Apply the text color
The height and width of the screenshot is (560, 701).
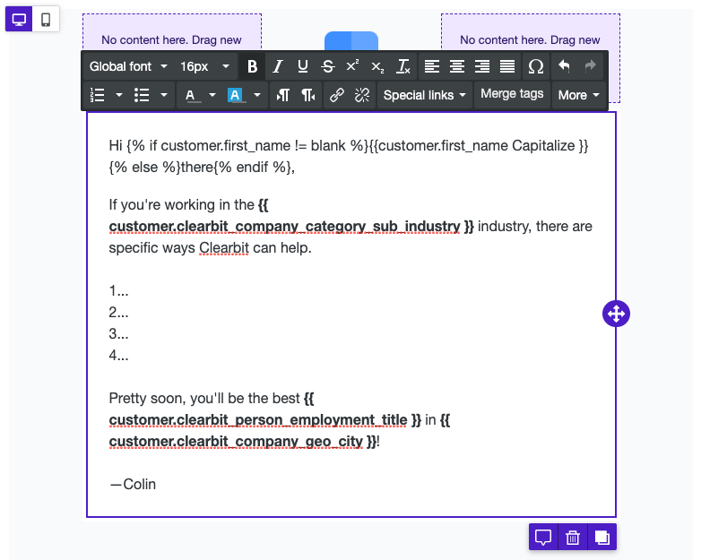coord(191,95)
